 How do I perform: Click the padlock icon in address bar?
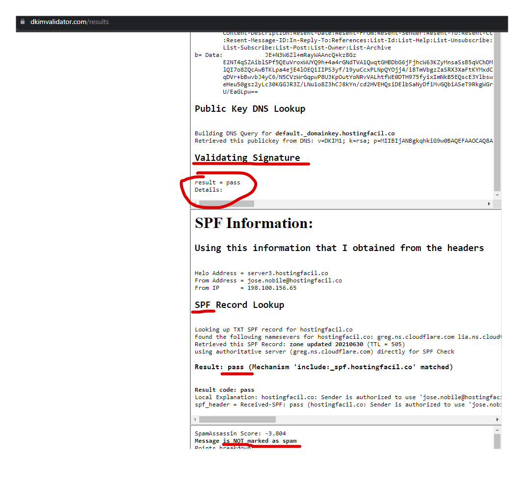click(x=22, y=22)
